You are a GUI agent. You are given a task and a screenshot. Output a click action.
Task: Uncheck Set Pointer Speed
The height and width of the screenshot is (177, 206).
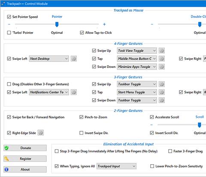tap(9, 17)
